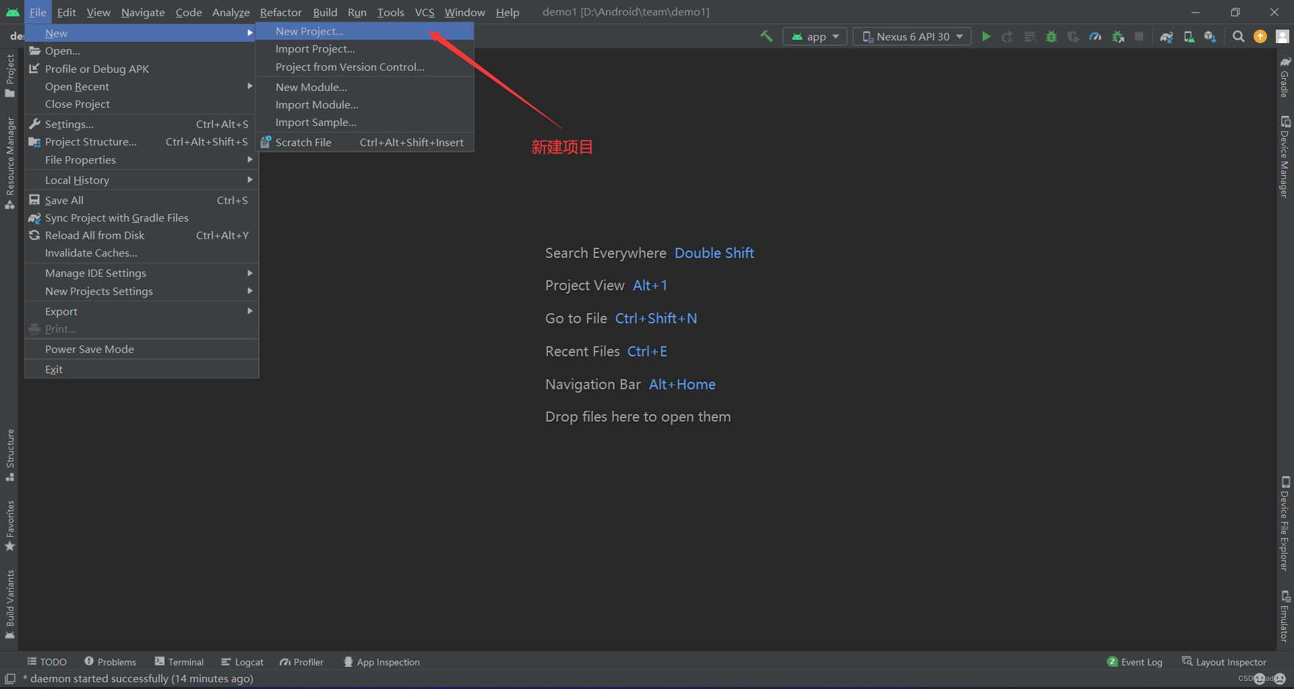1294x689 pixels.
Task: Click Sync Project with Gradle Files menu item
Action: coord(142,218)
